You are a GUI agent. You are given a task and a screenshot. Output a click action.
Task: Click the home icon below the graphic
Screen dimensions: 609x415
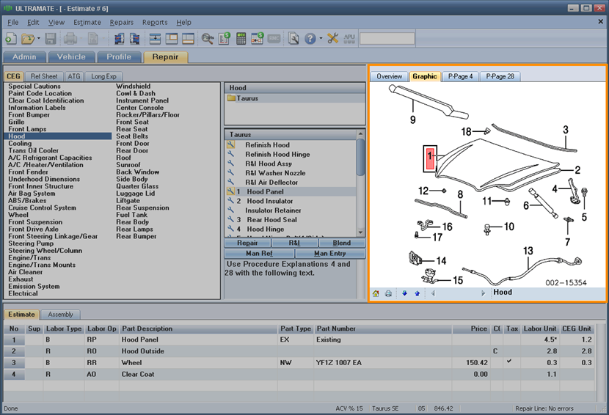point(376,293)
